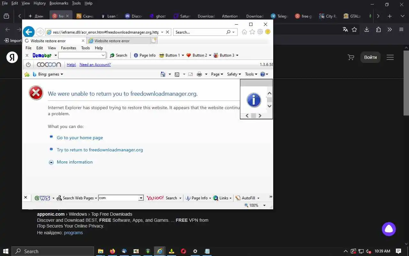Screen dimensions: 409x256
Task: Open the shopping cart icon in Firefox page
Action: coord(351,57)
